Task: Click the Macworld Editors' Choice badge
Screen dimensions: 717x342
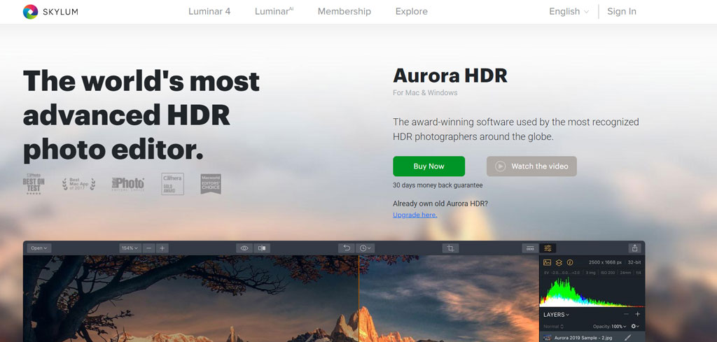Action: (211, 183)
